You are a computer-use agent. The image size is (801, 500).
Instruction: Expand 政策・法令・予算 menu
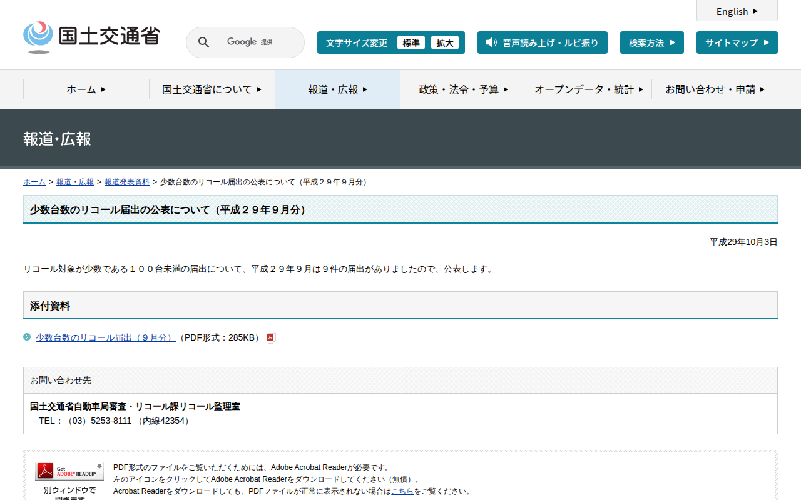pos(463,89)
